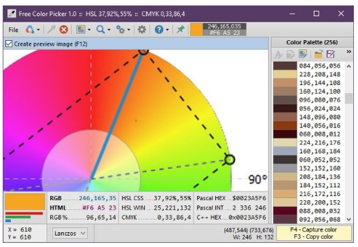This screenshot has height=247, width=358.
Task: Expand the palette squares dropdown arrow
Action: point(89,30)
